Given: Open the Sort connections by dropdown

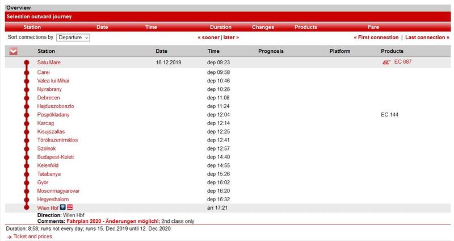Looking at the screenshot, I should (73, 38).
